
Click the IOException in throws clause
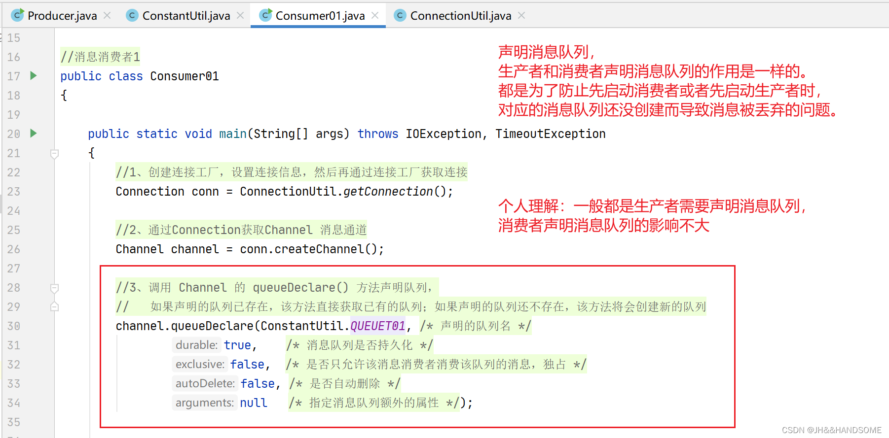[444, 134]
